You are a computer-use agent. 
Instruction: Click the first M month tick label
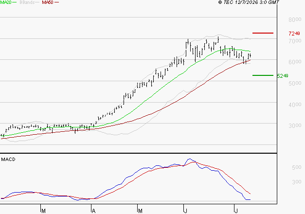tap(44, 211)
